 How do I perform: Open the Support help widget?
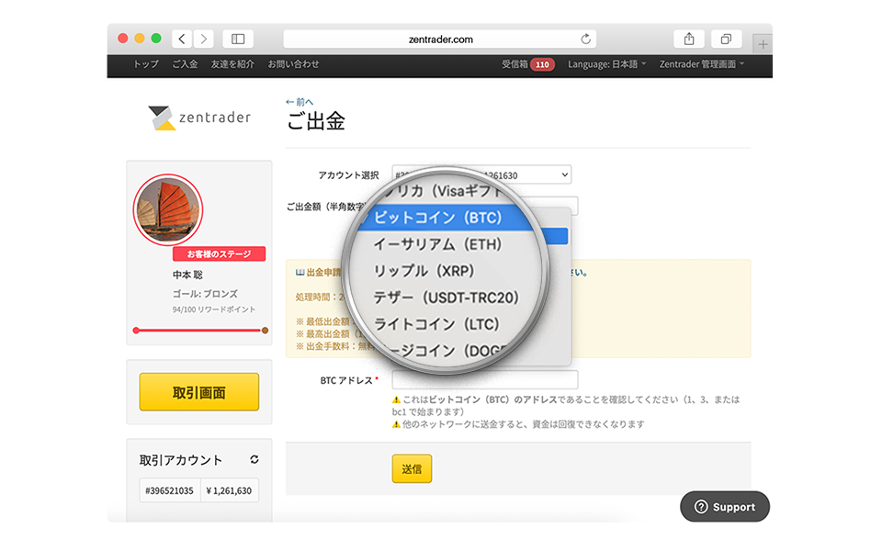tap(724, 507)
